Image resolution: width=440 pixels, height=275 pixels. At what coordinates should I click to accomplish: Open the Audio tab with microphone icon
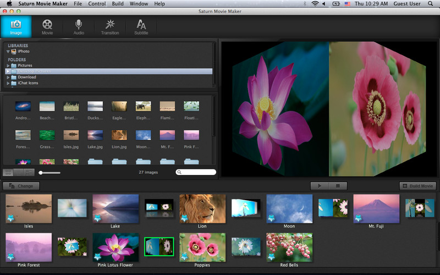tap(79, 26)
